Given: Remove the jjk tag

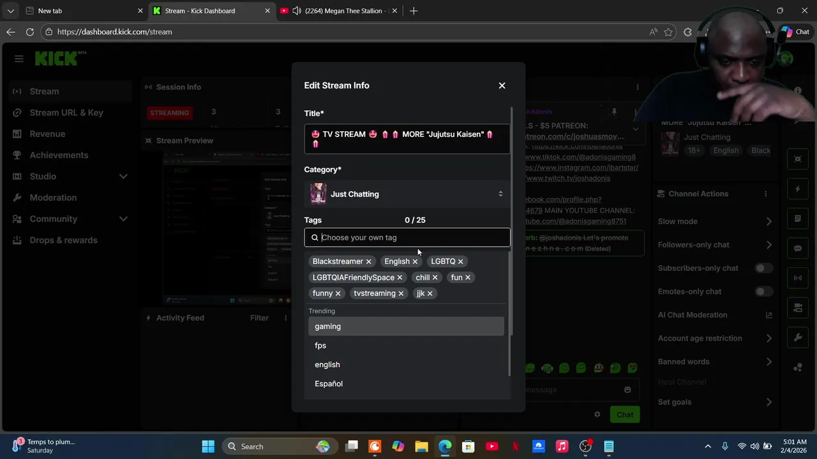Looking at the screenshot, I should coord(430,294).
